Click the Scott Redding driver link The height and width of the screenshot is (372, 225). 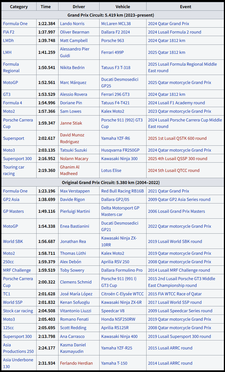pos(73,328)
